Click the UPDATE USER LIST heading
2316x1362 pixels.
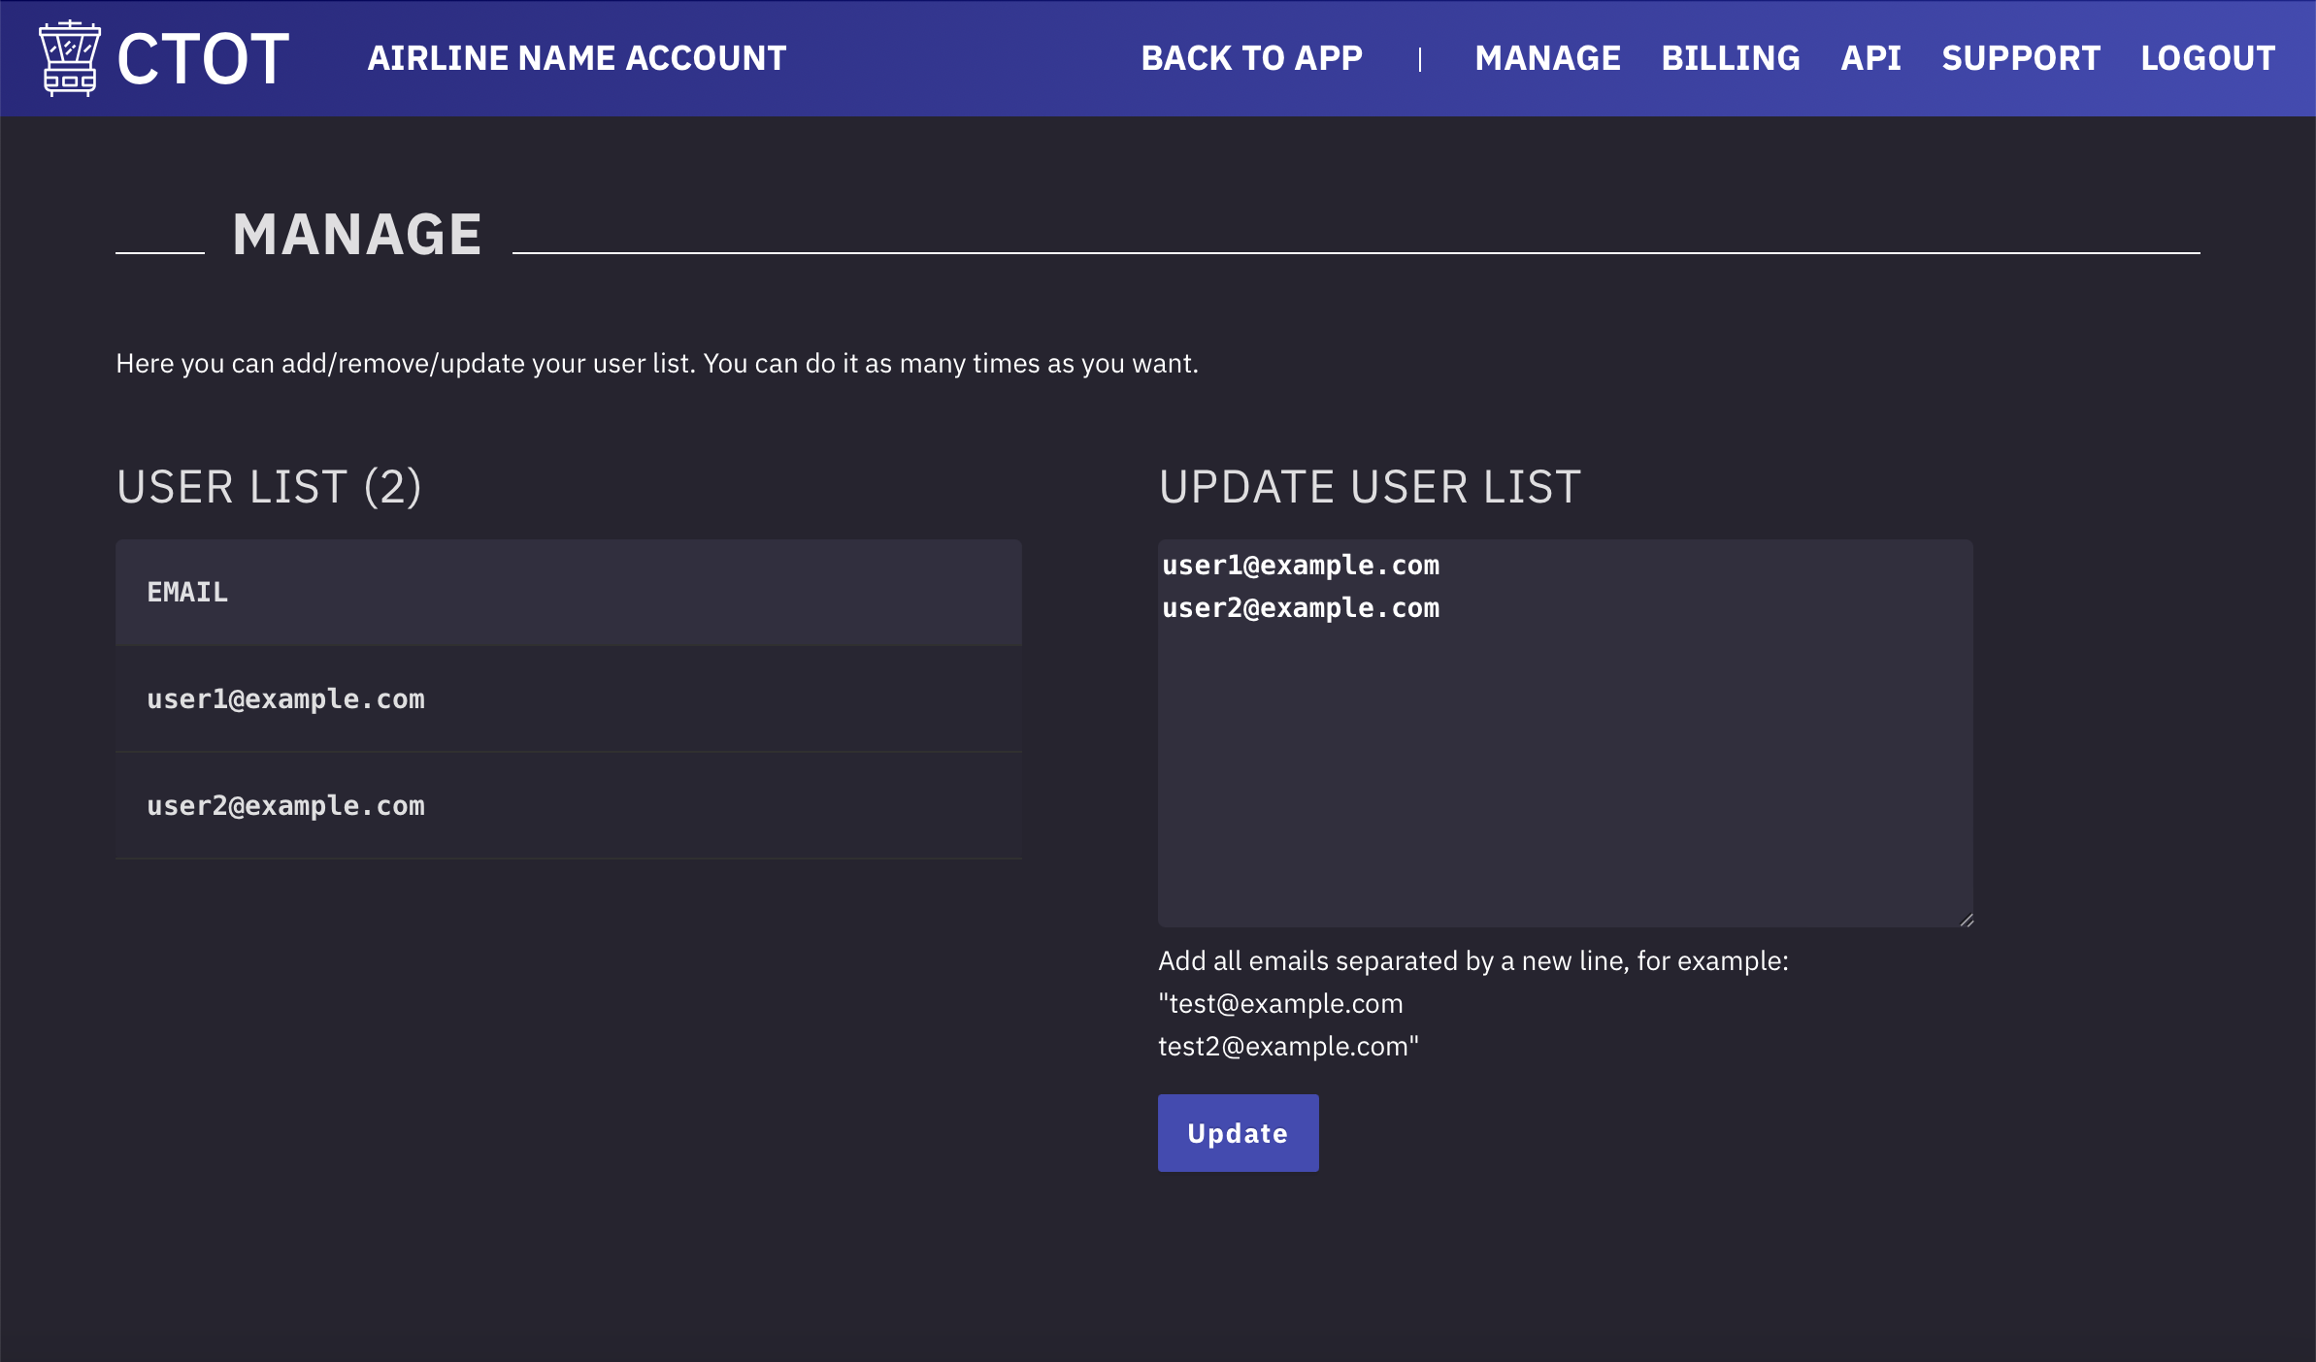coord(1371,487)
